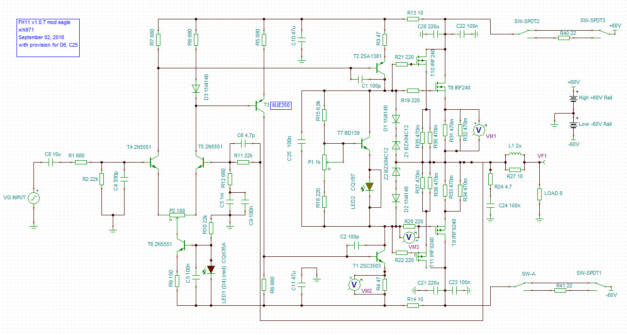This screenshot has width=627, height=335.
Task: Select the green LED2 CQY87 diode symbol
Action: pyautogui.click(x=369, y=187)
